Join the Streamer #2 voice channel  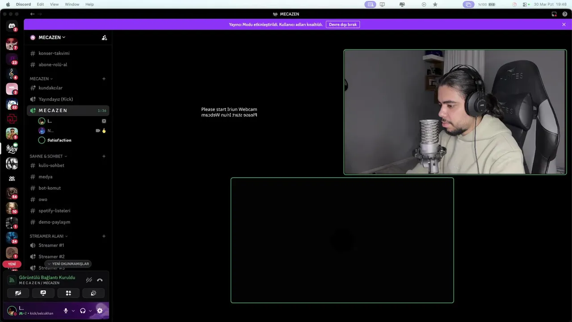tap(68, 257)
